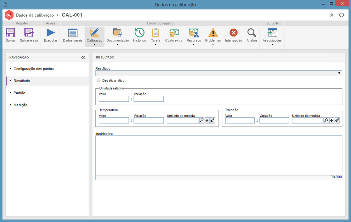Image resolution: width=351 pixels, height=222 pixels.
Task: Search Temperatura unidade de medida with magnifier
Action: [202, 121]
